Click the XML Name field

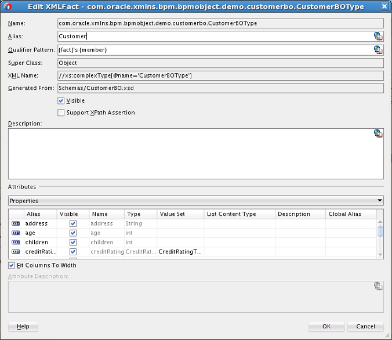220,75
